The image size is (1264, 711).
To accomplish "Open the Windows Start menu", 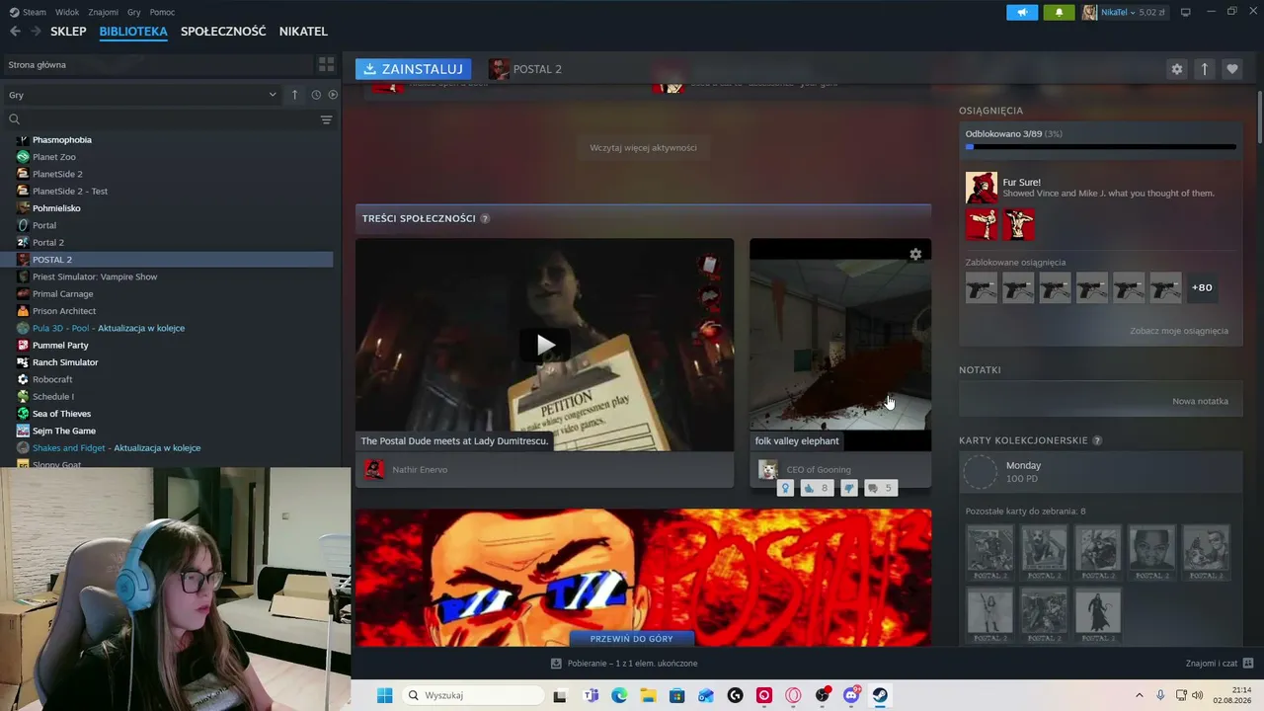I will point(385,695).
